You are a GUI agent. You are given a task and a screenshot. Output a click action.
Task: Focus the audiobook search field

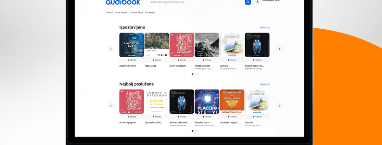[x=196, y=2]
